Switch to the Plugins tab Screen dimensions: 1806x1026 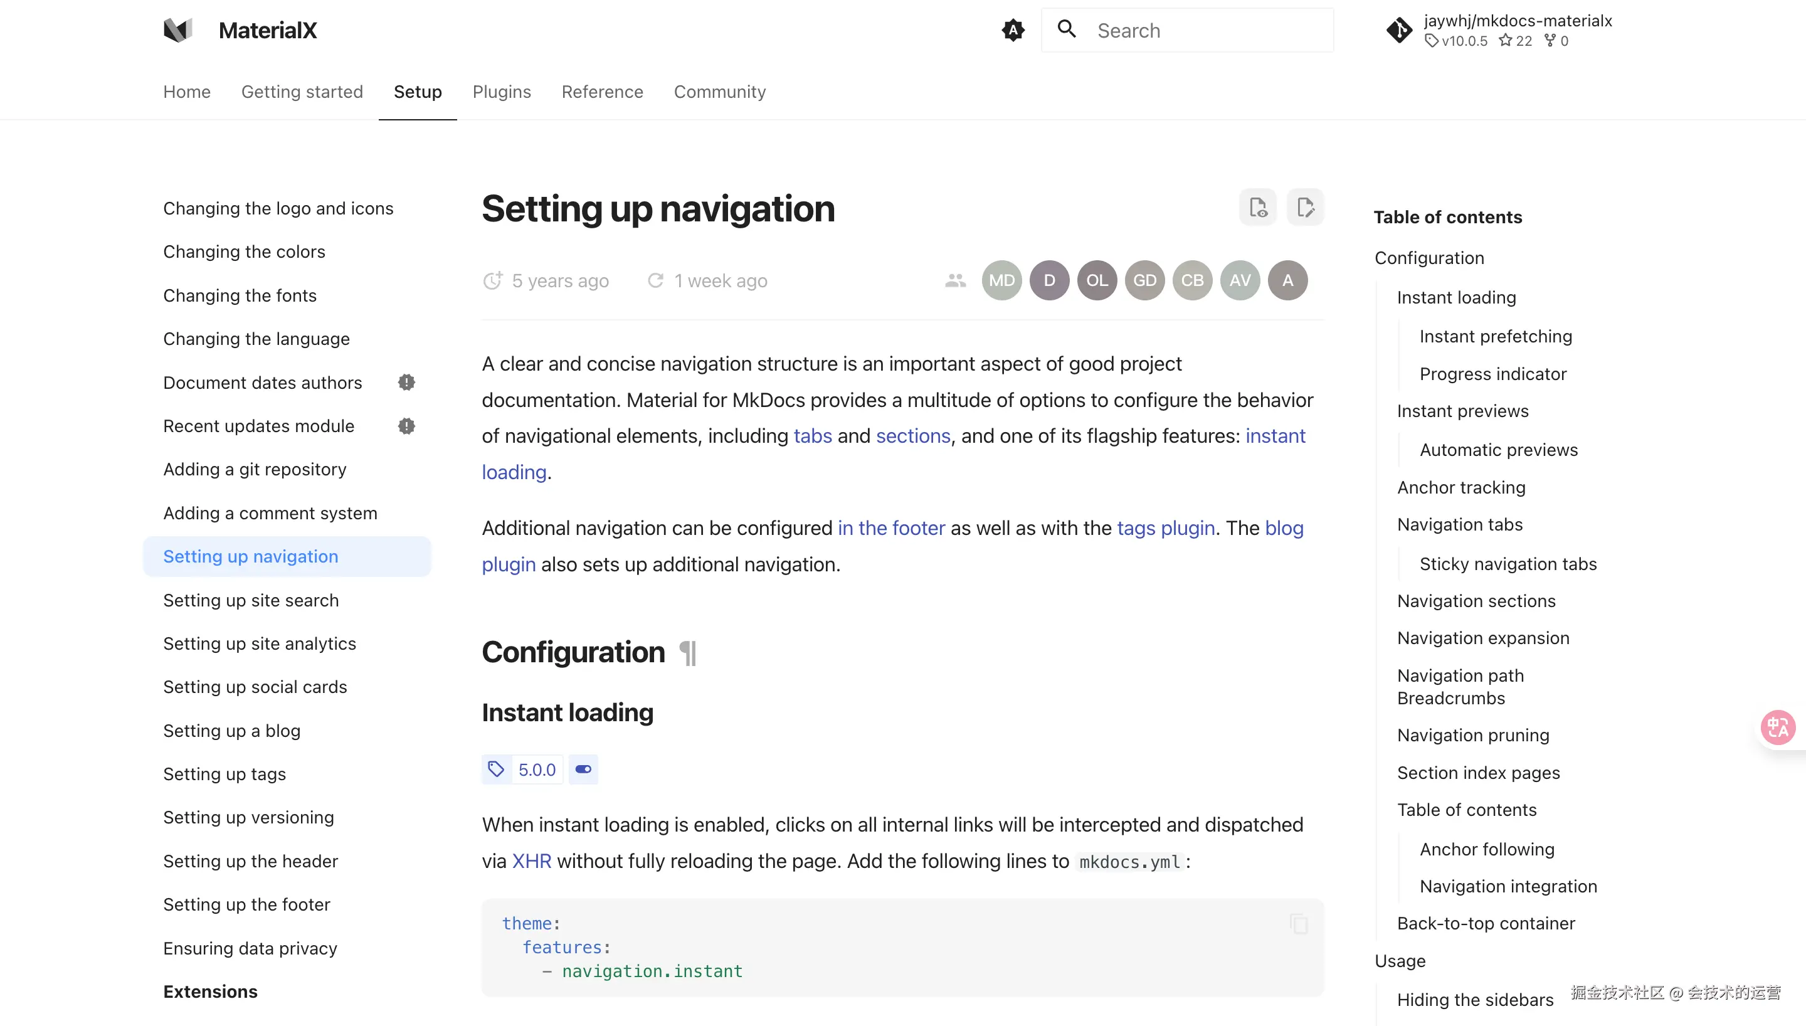[x=502, y=92]
